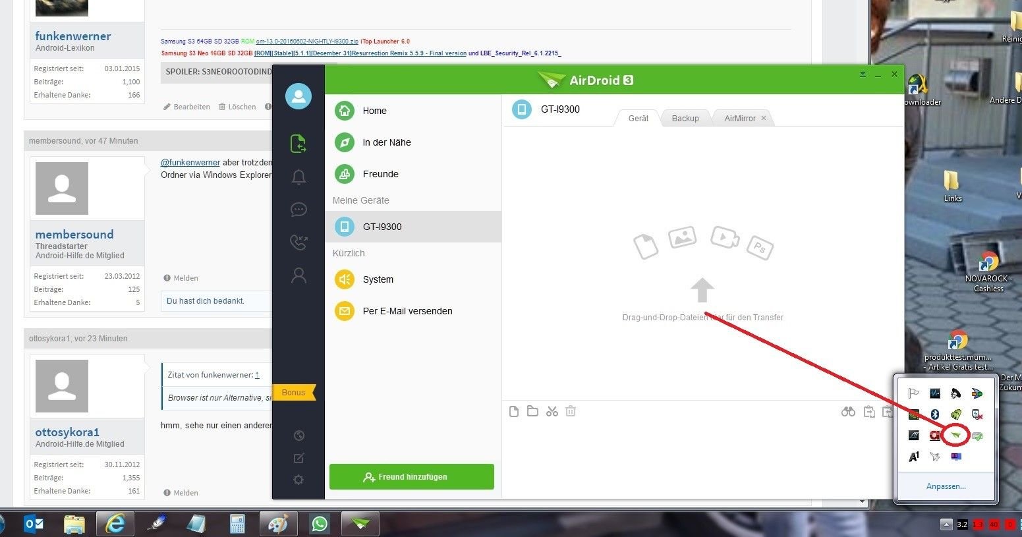
Task: Toggle the show hidden icons arrow in the taskbar
Action: (946, 524)
